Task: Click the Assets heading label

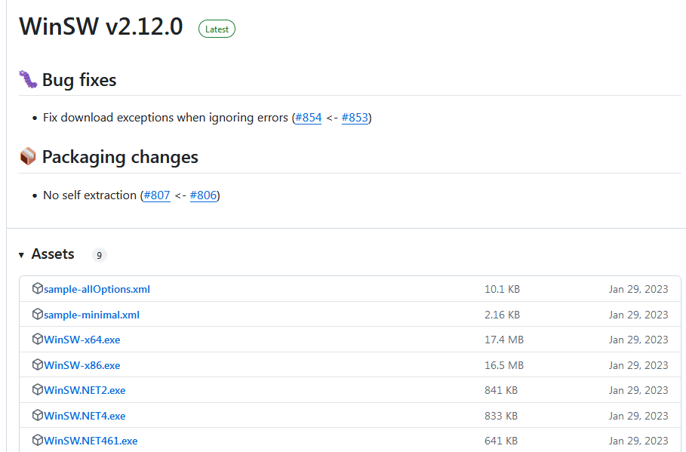Action: pyautogui.click(x=53, y=254)
